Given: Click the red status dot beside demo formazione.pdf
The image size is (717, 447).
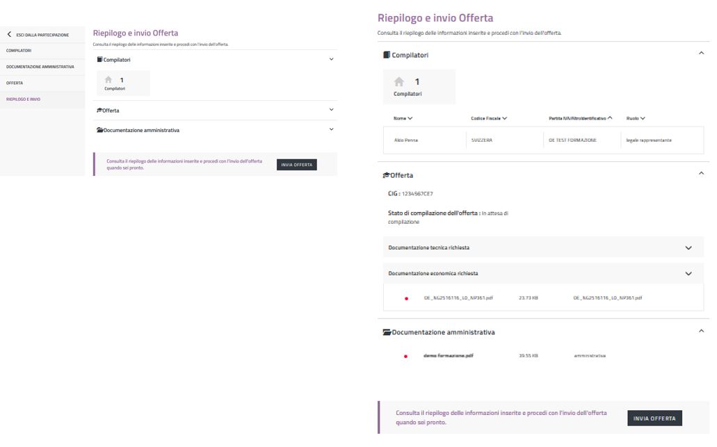Looking at the screenshot, I should click(x=406, y=356).
